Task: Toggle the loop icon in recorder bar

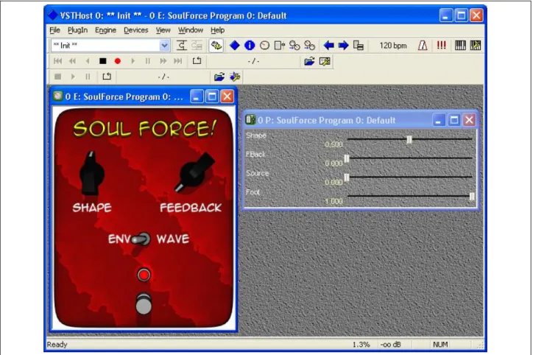Action: pyautogui.click(x=107, y=76)
